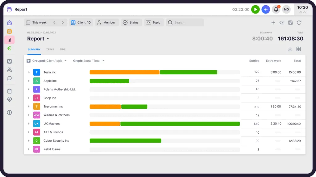Refresh the report with reload icon
The width and height of the screenshot is (316, 177).
pos(299,22)
